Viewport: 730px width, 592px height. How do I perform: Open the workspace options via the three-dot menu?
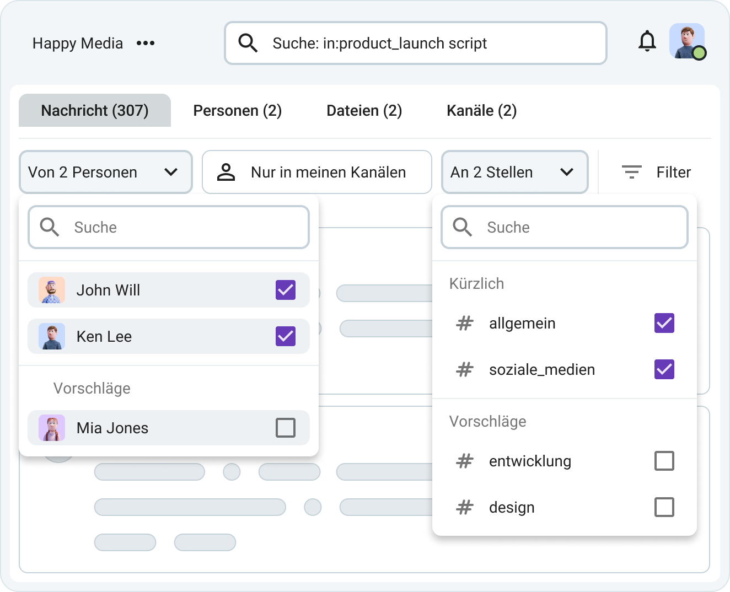(x=146, y=43)
